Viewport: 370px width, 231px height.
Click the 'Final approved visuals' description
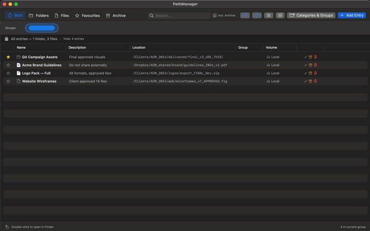coord(87,57)
